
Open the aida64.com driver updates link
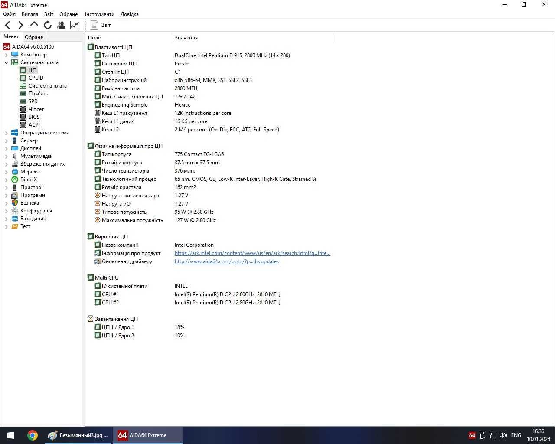coord(227,261)
